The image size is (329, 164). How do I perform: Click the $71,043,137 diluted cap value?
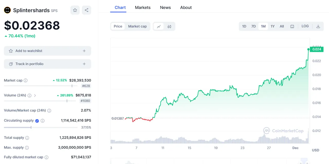click(81, 157)
